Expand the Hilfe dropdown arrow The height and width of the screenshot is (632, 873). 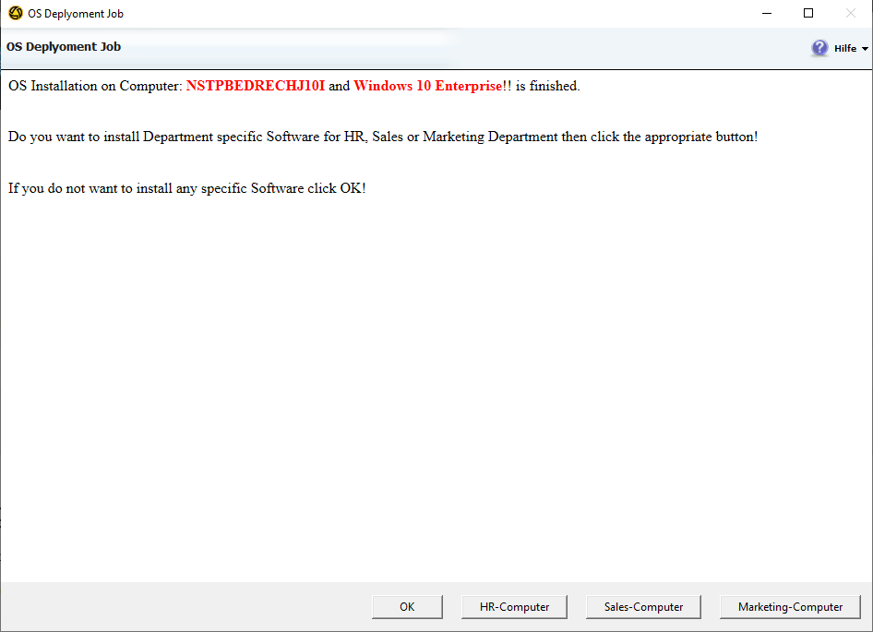point(865,49)
